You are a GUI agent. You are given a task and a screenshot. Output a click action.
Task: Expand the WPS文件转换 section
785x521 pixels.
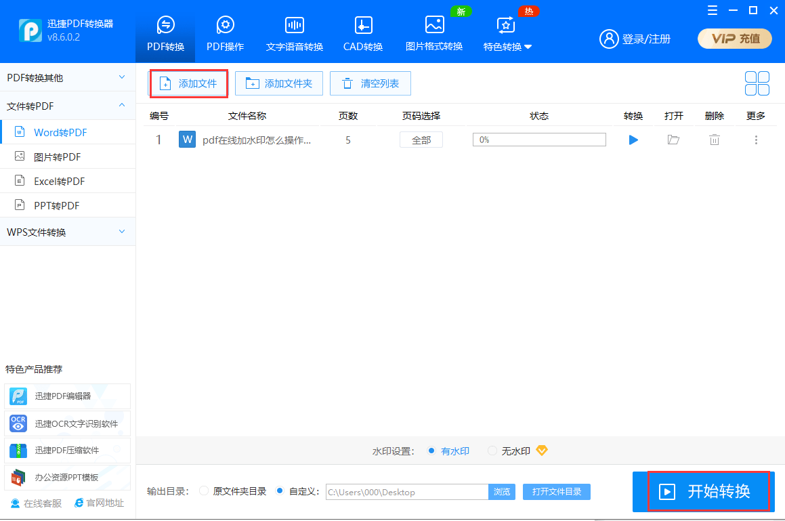pos(68,232)
